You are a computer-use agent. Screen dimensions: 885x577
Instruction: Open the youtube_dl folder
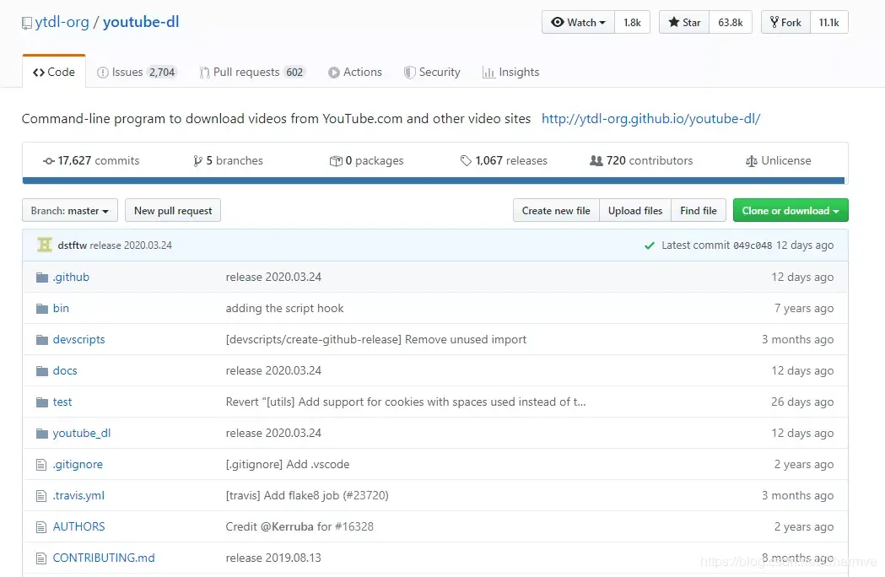coord(82,433)
